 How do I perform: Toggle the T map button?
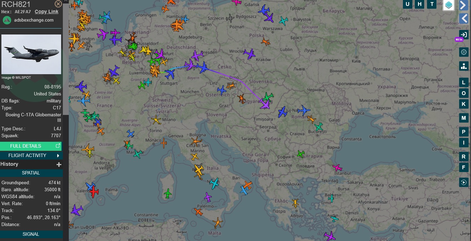coord(432,4)
